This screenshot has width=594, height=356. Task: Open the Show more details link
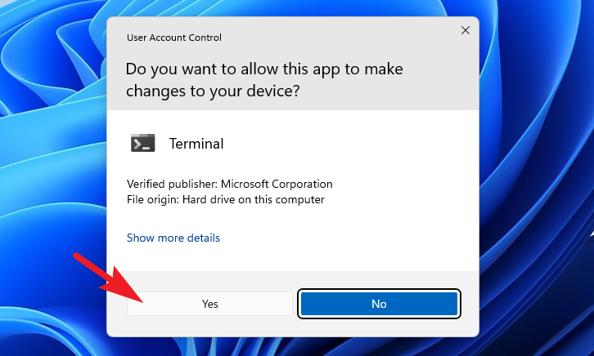pos(173,238)
